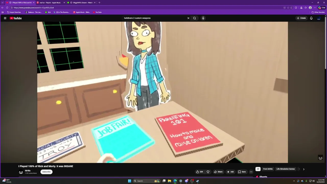The width and height of the screenshot is (327, 184).
Task: Go to the YouTube home logo
Action: point(16,18)
